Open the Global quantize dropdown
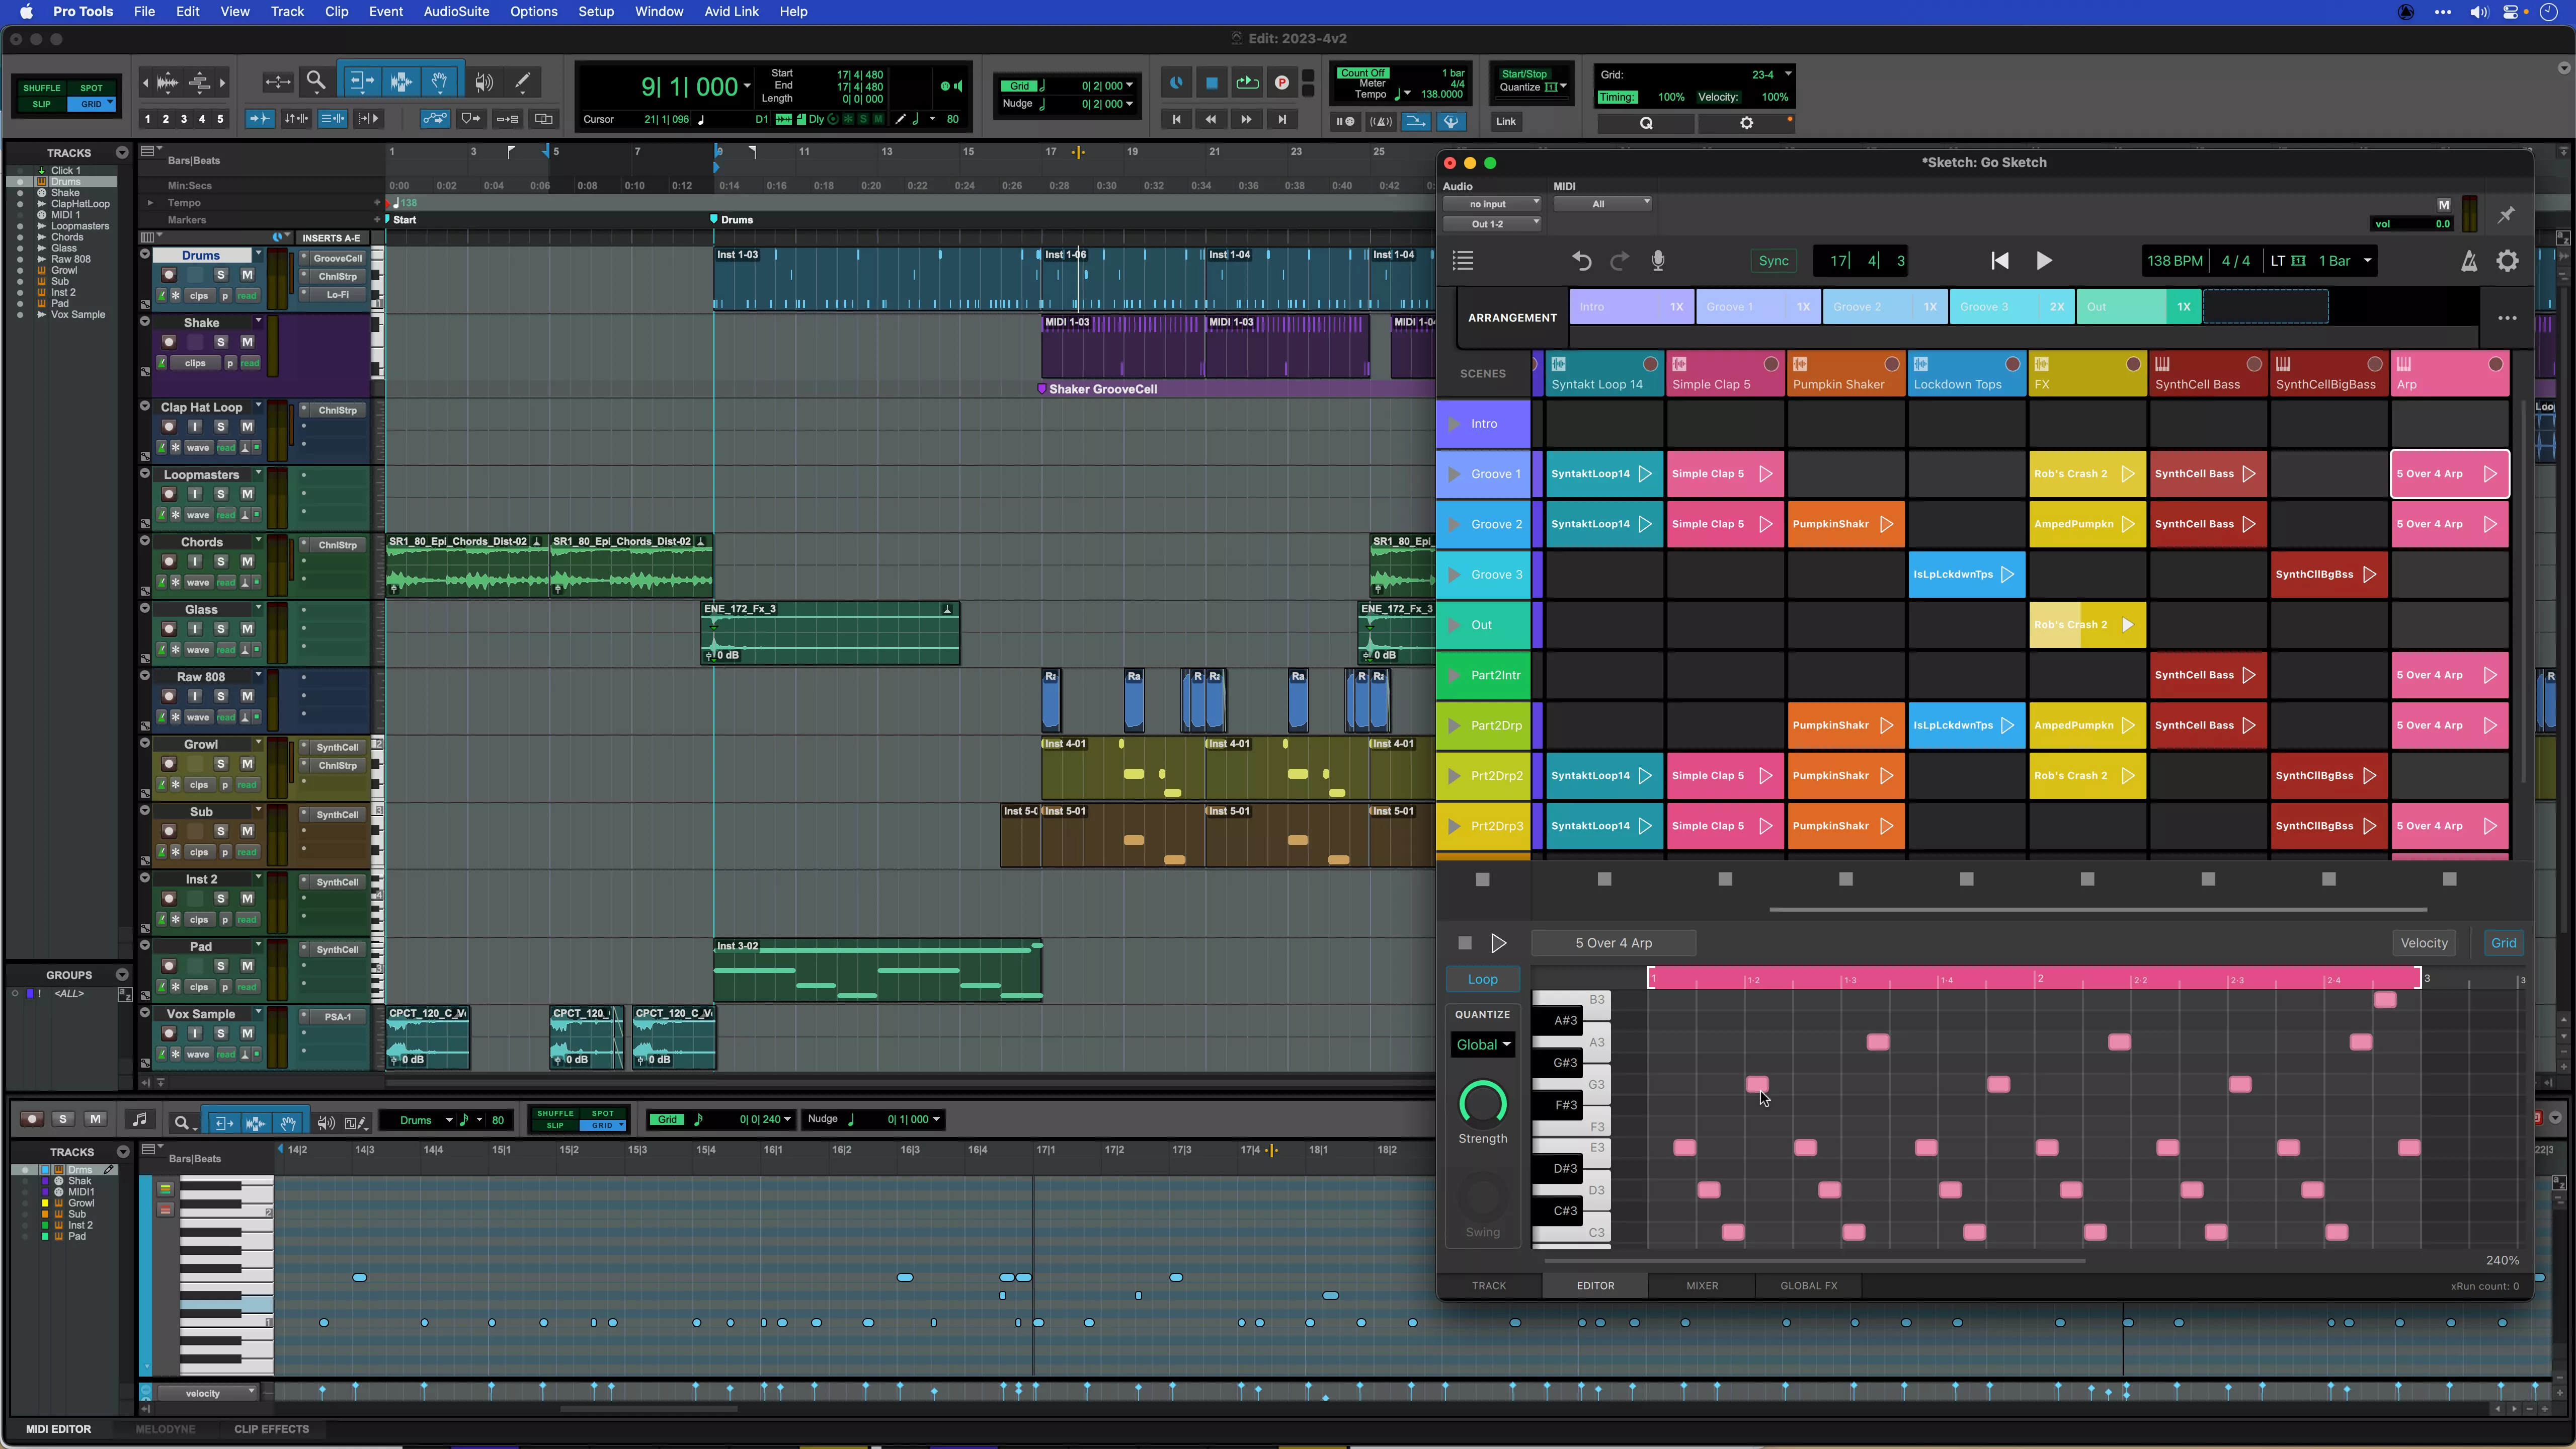 point(1483,1045)
